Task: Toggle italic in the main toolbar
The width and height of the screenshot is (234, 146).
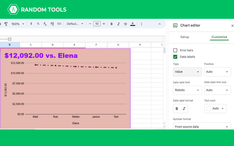Action: [x=118, y=24]
